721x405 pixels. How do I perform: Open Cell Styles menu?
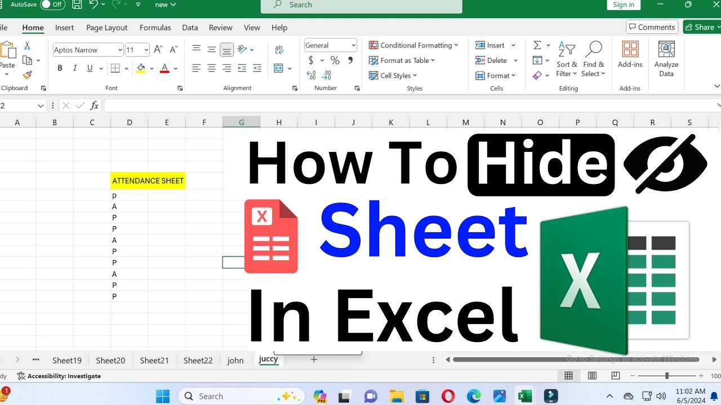point(393,75)
